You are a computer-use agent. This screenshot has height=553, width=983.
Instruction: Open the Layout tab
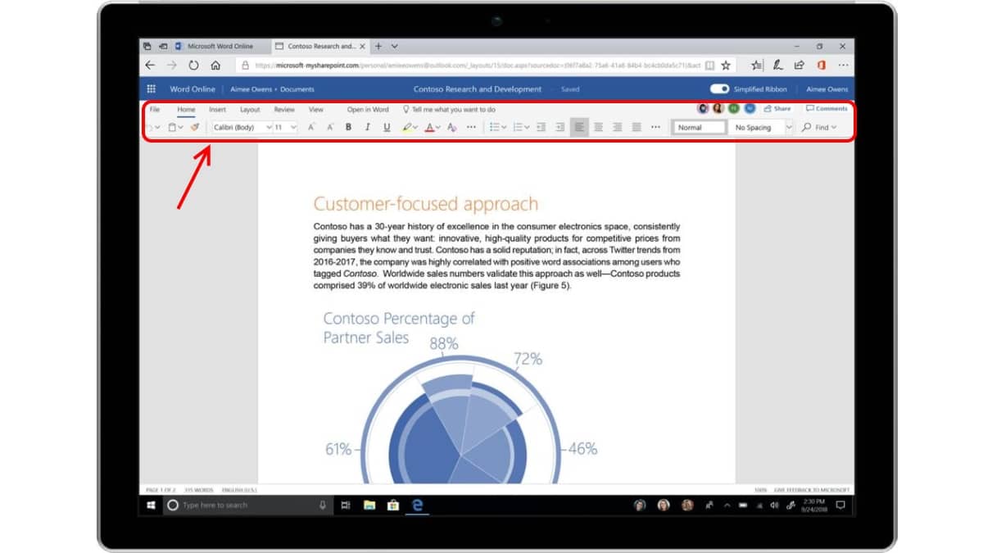point(250,109)
